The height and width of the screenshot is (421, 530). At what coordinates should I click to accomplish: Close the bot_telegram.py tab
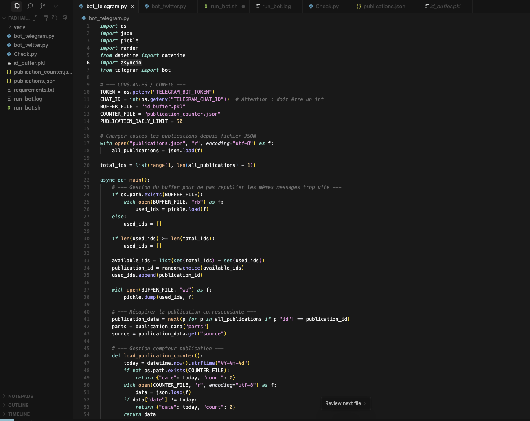[132, 7]
